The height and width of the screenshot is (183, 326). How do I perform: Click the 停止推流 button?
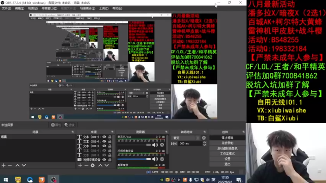(227, 137)
